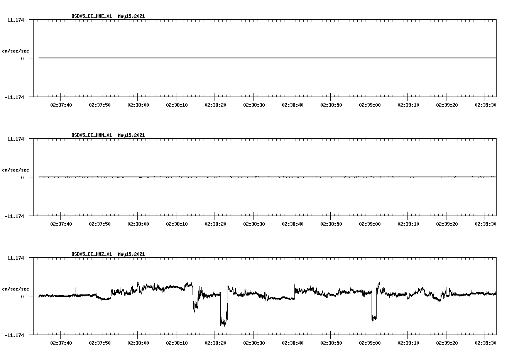Viewport: 524px width, 357px height.
Task: Click the 02:38:50 tick on the HNN axis
Action: [x=331, y=223]
